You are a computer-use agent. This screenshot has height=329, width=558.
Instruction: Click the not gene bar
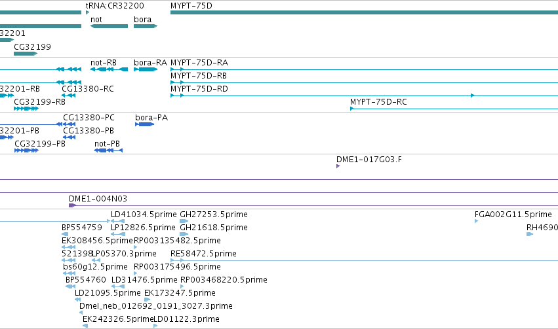109,26
